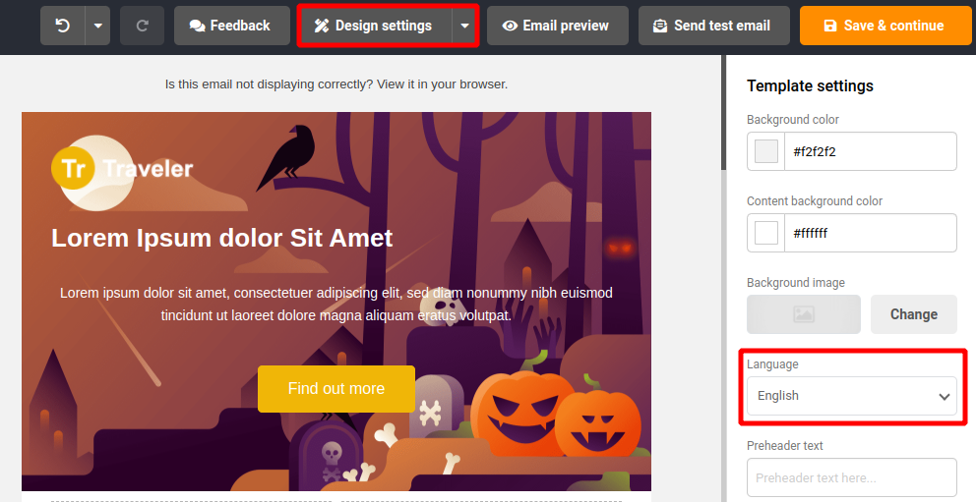Click the Background color swatch

click(766, 151)
